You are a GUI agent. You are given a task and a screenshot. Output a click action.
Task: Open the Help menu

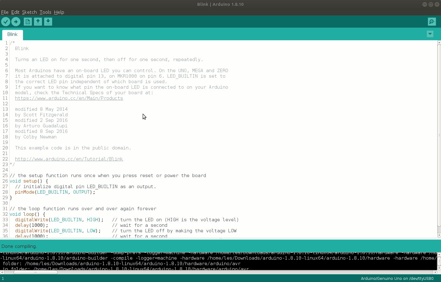coord(59,12)
